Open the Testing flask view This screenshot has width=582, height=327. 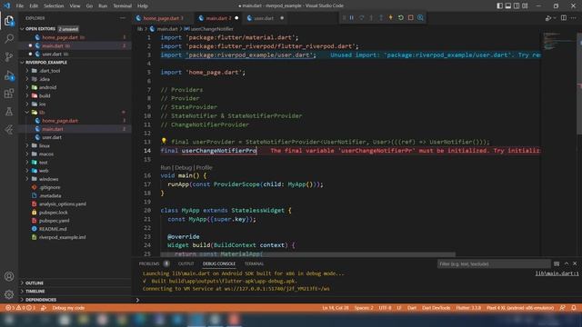coord(9,111)
